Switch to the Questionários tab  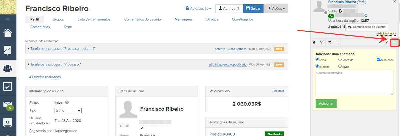pos(243,19)
